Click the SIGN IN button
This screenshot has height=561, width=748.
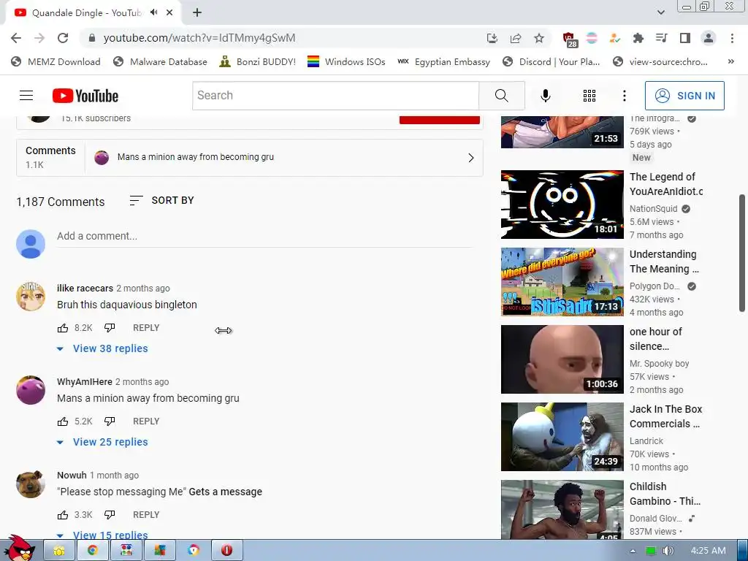coord(684,96)
